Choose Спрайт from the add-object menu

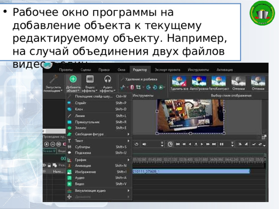pyautogui.click(x=99, y=103)
